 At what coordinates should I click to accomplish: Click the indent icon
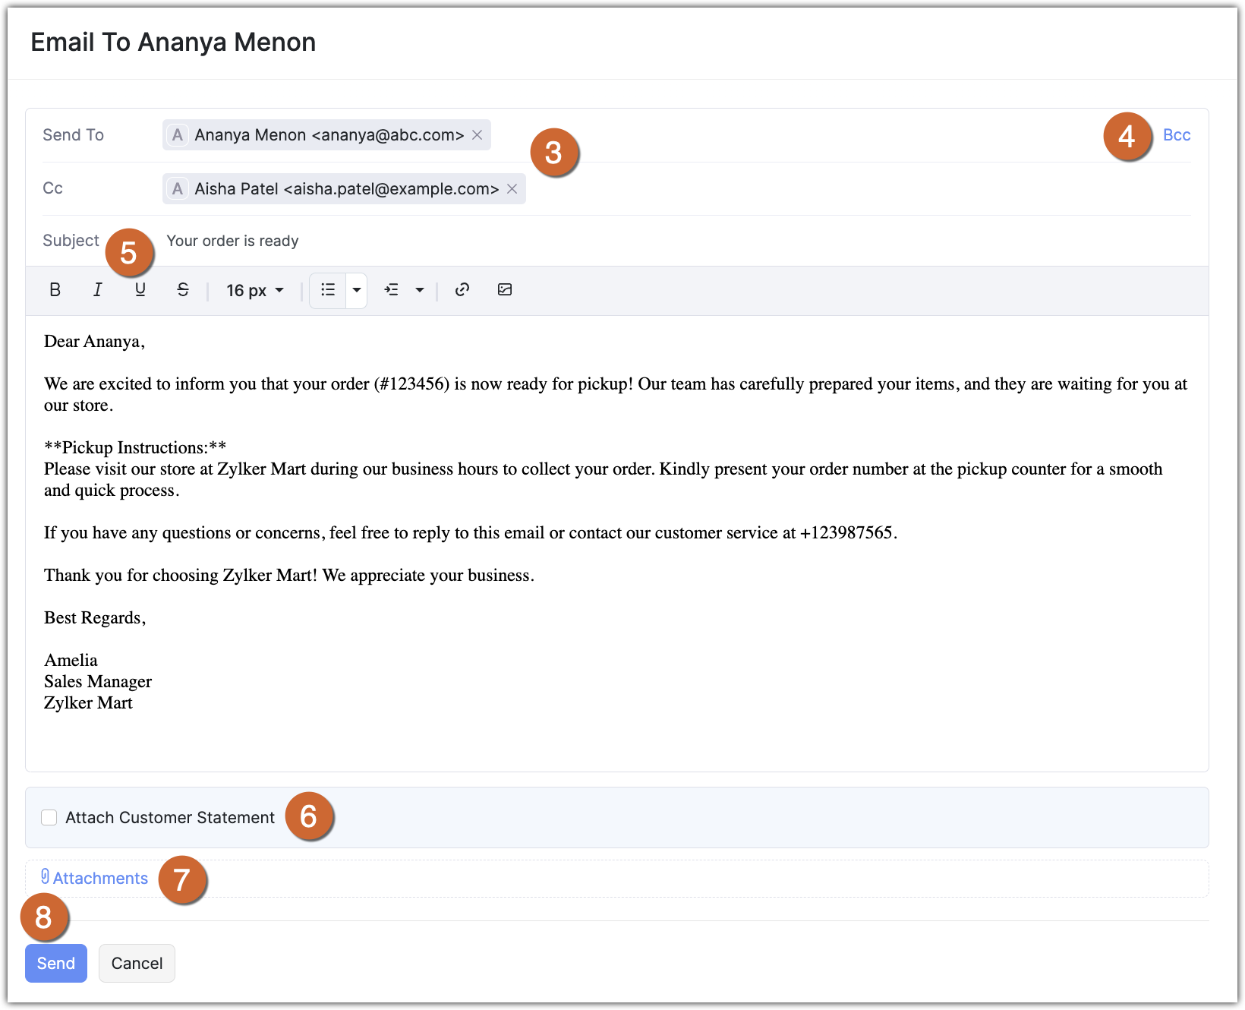coord(392,290)
